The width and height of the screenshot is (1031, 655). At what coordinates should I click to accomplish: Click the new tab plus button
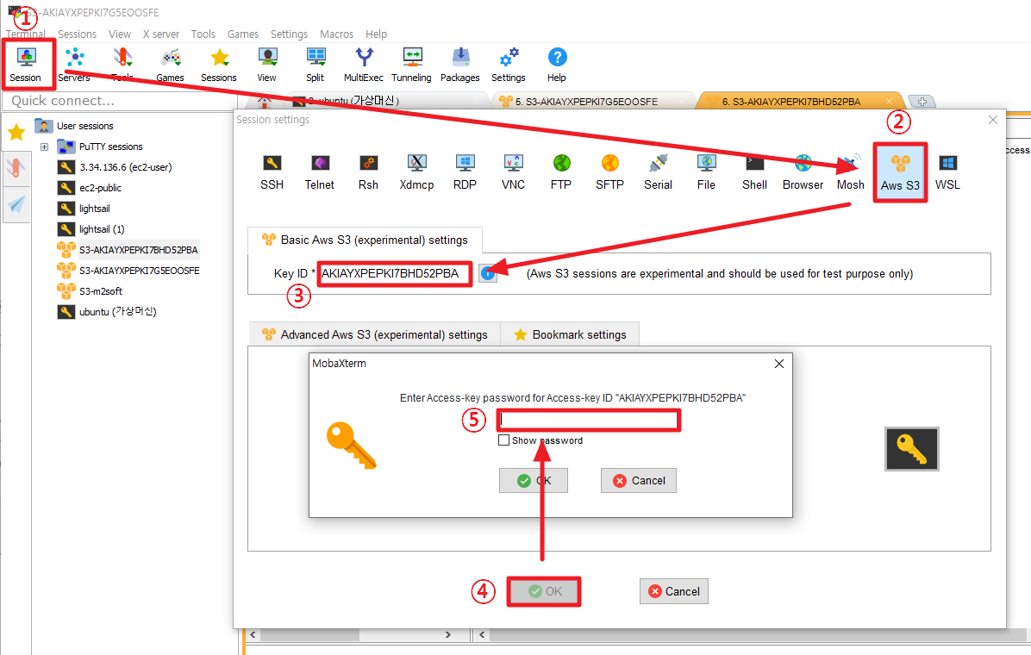tap(922, 102)
